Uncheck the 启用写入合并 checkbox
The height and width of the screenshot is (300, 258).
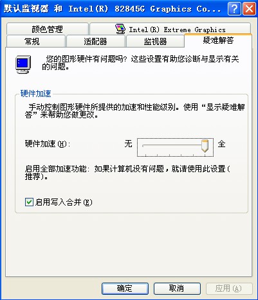click(x=29, y=202)
